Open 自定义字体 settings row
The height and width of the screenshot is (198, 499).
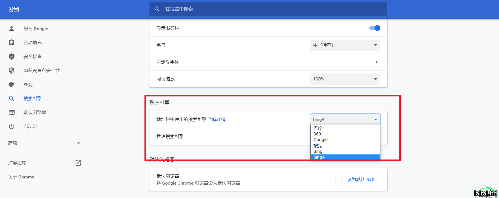point(268,62)
